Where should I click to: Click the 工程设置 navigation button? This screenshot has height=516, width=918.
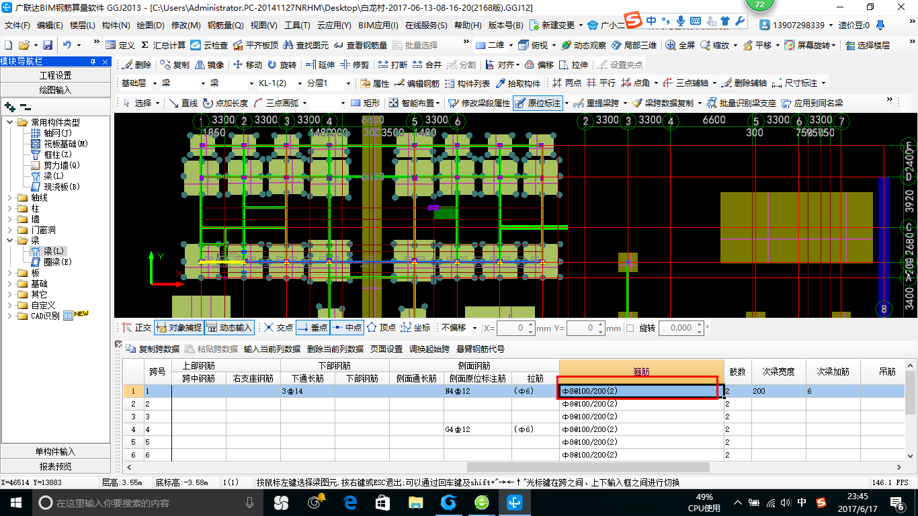55,75
